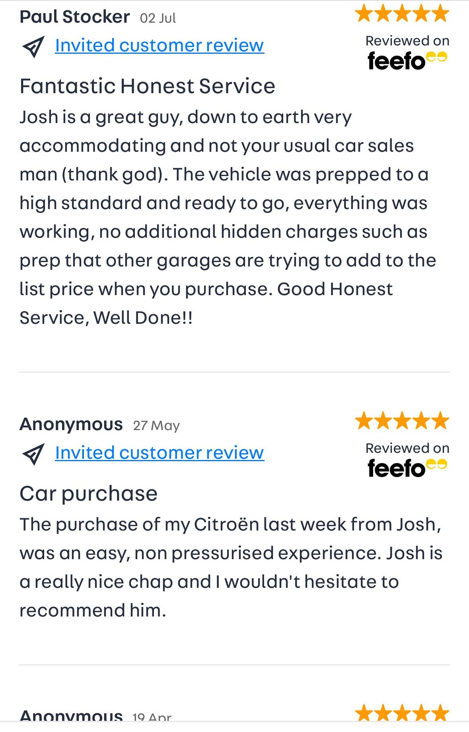This screenshot has width=469, height=732.
Task: Click the star rating on the 19 Apr review
Action: coord(402,714)
